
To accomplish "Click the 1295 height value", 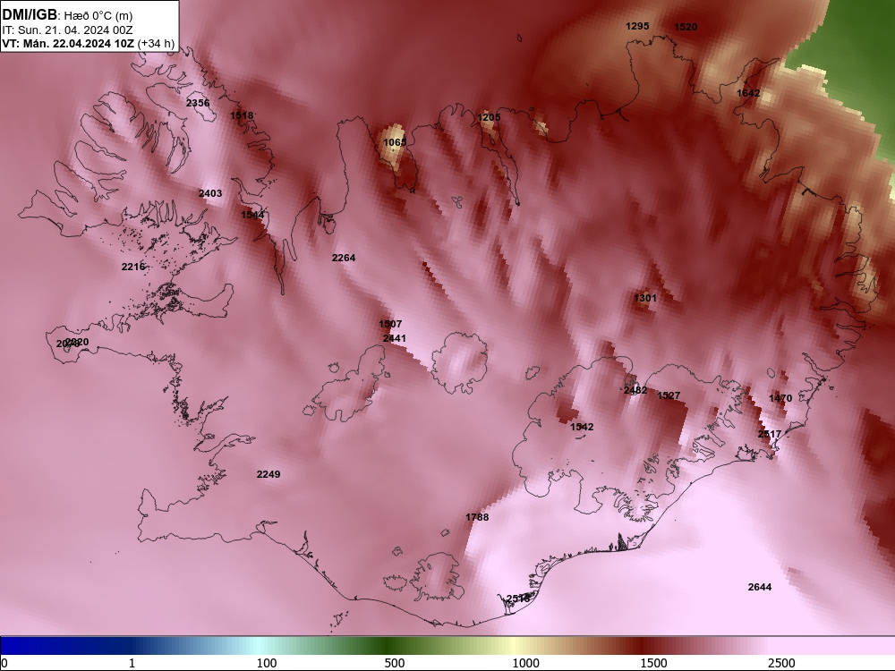I will point(637,26).
